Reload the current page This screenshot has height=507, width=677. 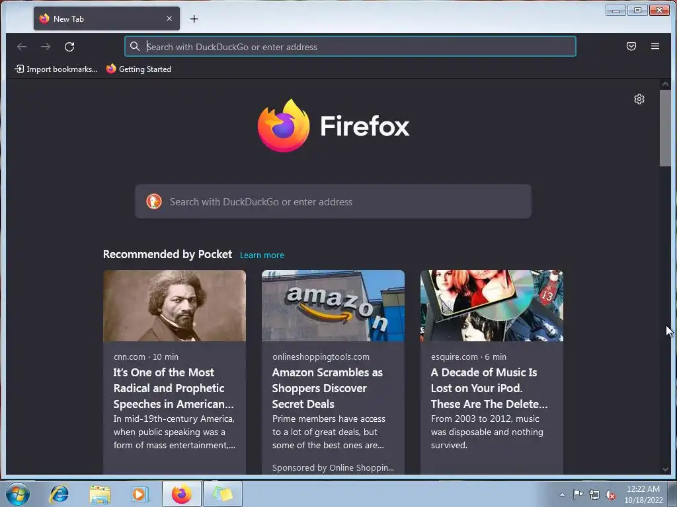tap(69, 47)
